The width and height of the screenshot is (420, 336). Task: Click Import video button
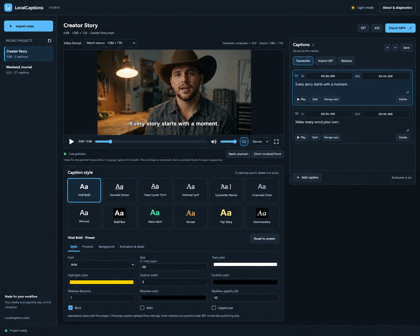[28, 26]
